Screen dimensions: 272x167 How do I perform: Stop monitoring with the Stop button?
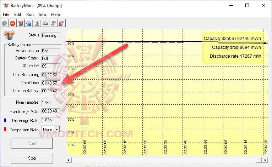point(32,158)
